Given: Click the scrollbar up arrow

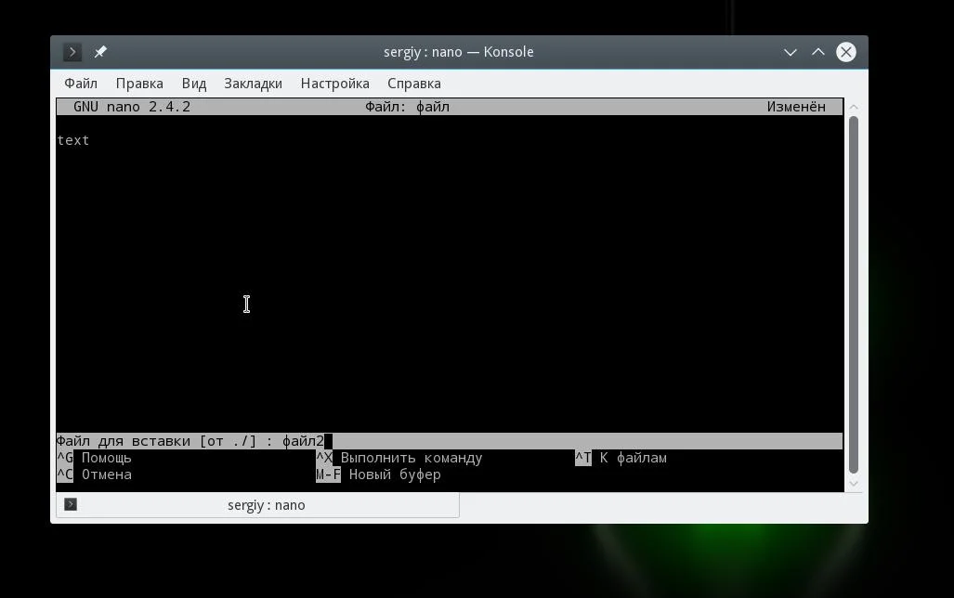Looking at the screenshot, I should click(854, 107).
